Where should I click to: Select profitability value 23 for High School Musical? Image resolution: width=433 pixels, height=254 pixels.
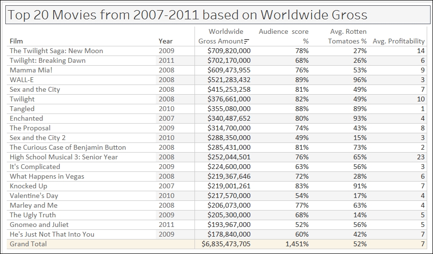(x=421, y=157)
